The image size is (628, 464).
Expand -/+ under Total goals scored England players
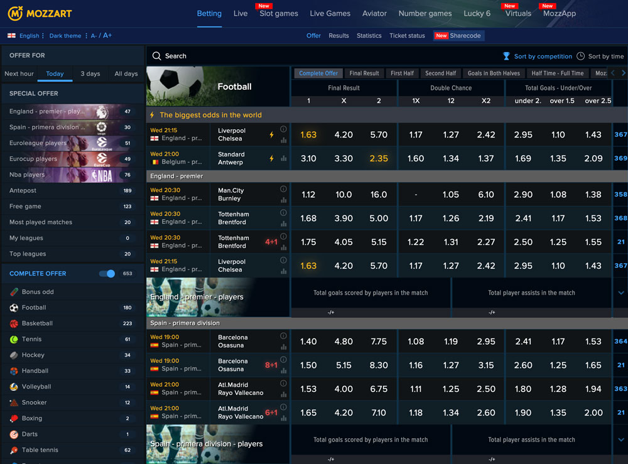coord(331,312)
